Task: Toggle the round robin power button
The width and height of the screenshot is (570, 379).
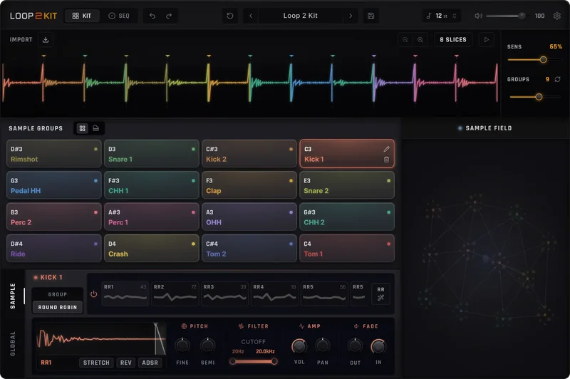Action: [94, 294]
